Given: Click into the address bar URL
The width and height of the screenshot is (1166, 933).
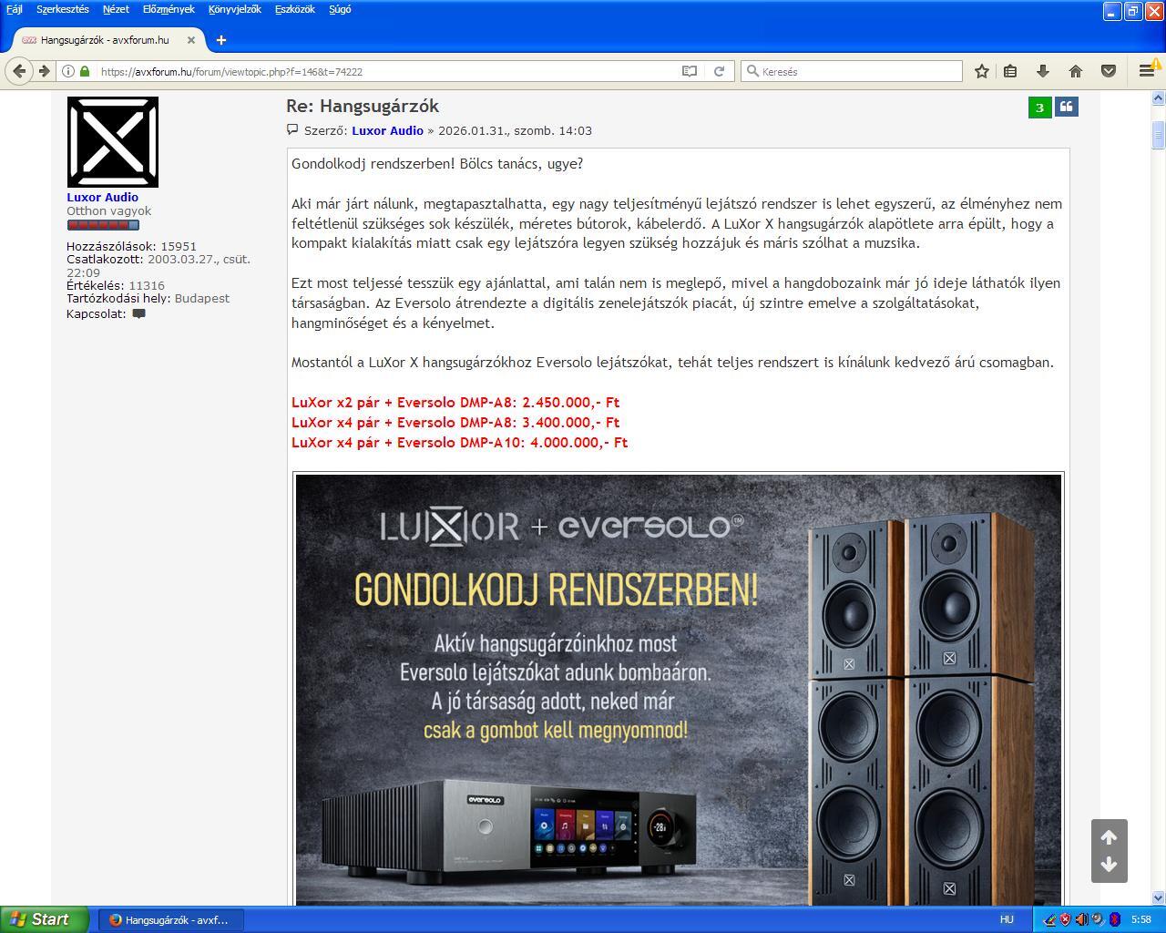Looking at the screenshot, I should click(387, 71).
